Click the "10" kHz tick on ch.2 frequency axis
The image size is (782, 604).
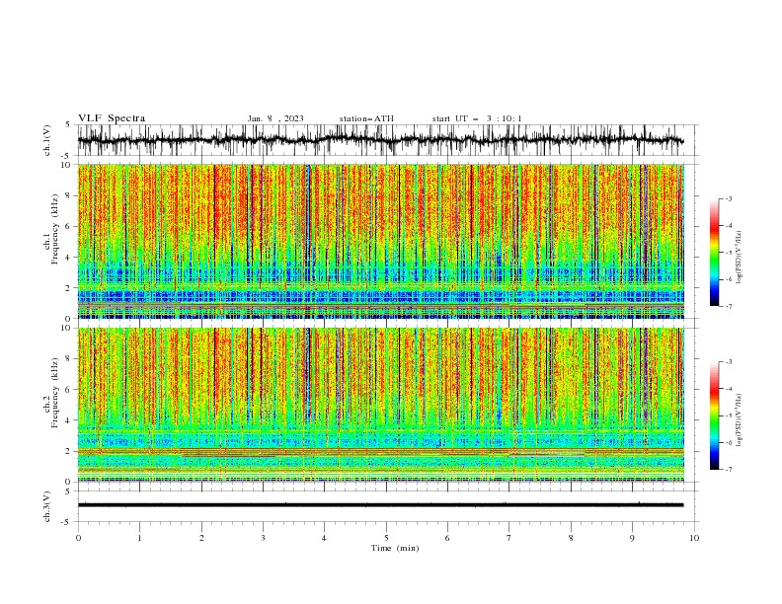[x=65, y=328]
